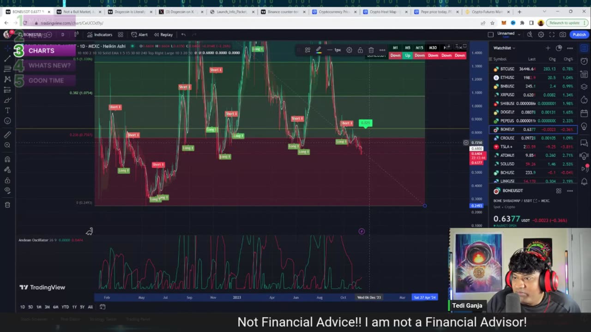
Task: Select ETHUSD in the watchlist
Action: pos(533,77)
